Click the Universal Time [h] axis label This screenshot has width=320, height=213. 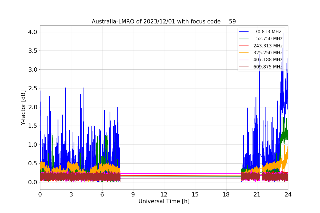164,202
